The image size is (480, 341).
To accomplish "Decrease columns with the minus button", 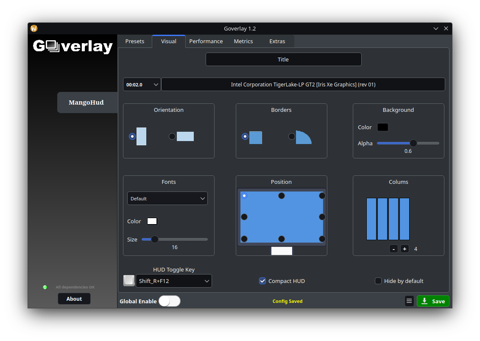I will pos(394,249).
